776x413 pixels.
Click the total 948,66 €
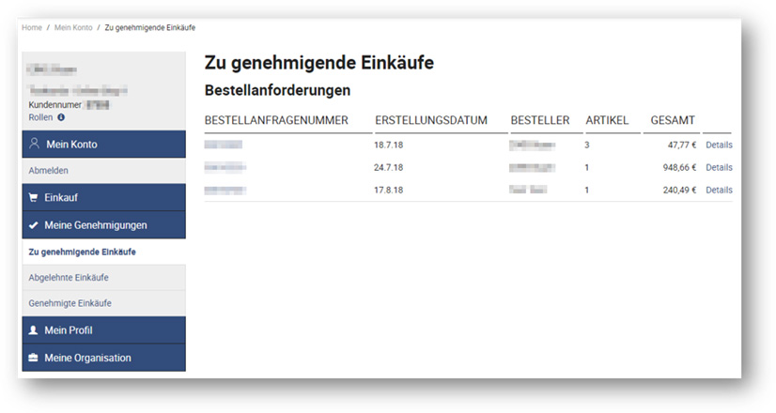click(x=679, y=168)
